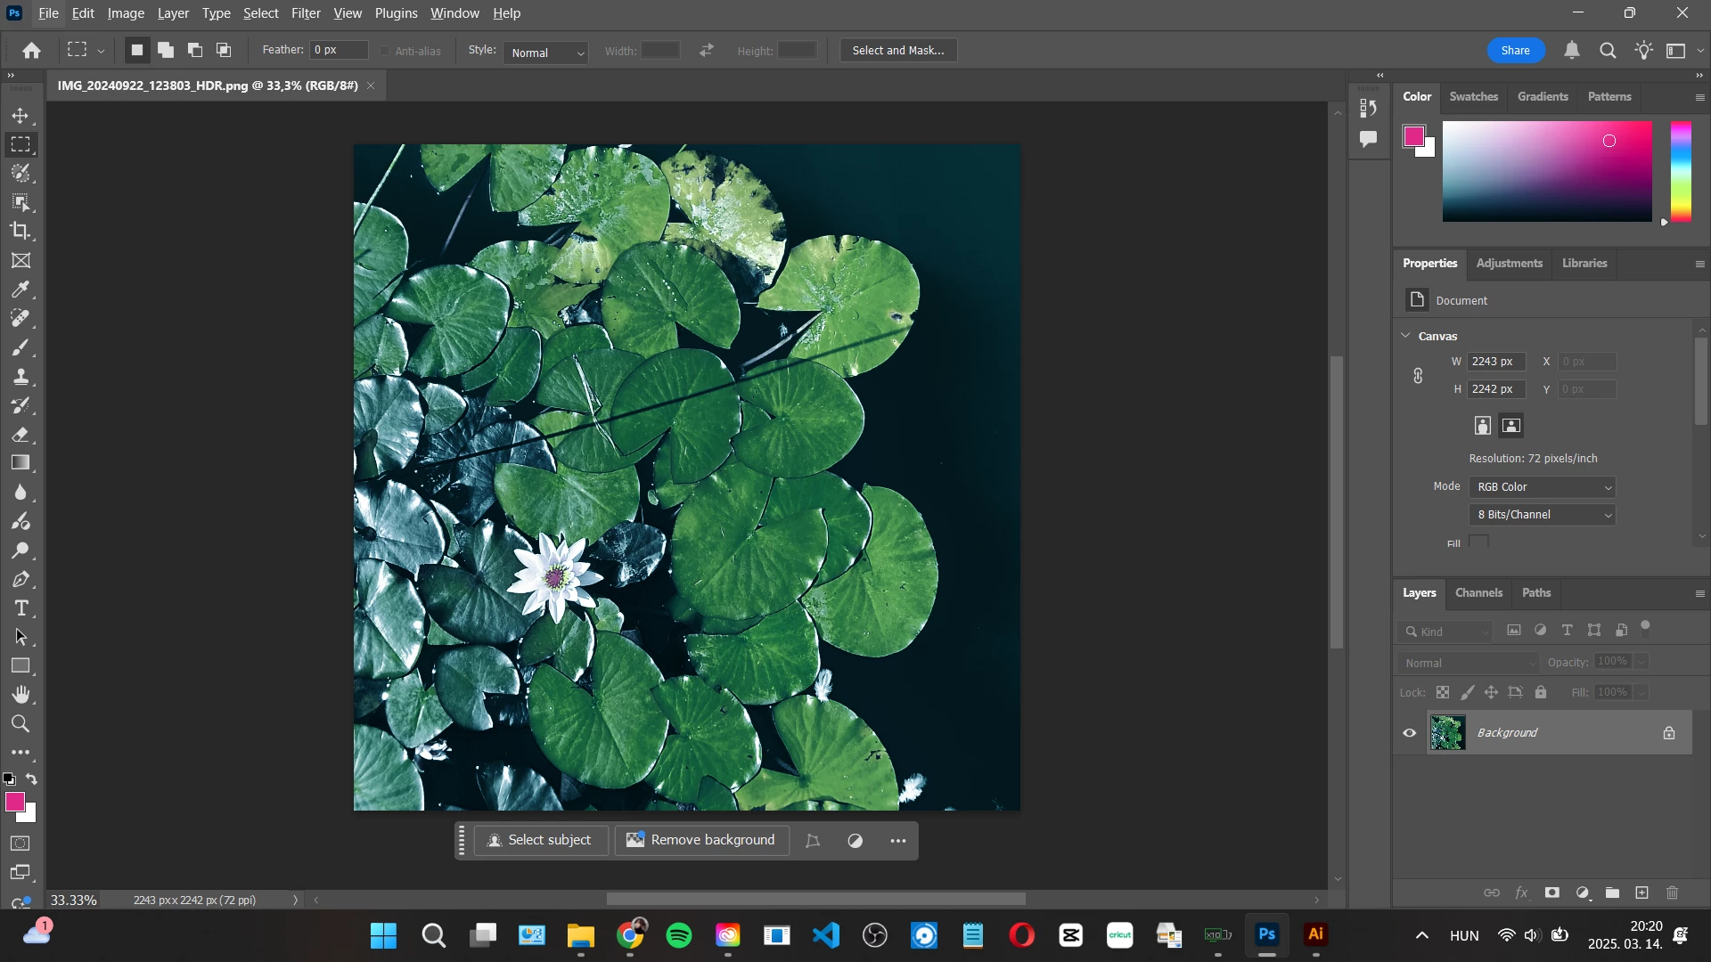Select the Eyedropper tool

[x=20, y=289]
